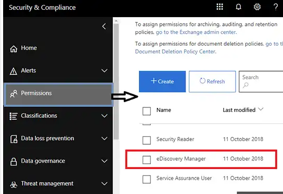Tick the Security Reader checkbox
The image size is (283, 194).
[147, 140]
